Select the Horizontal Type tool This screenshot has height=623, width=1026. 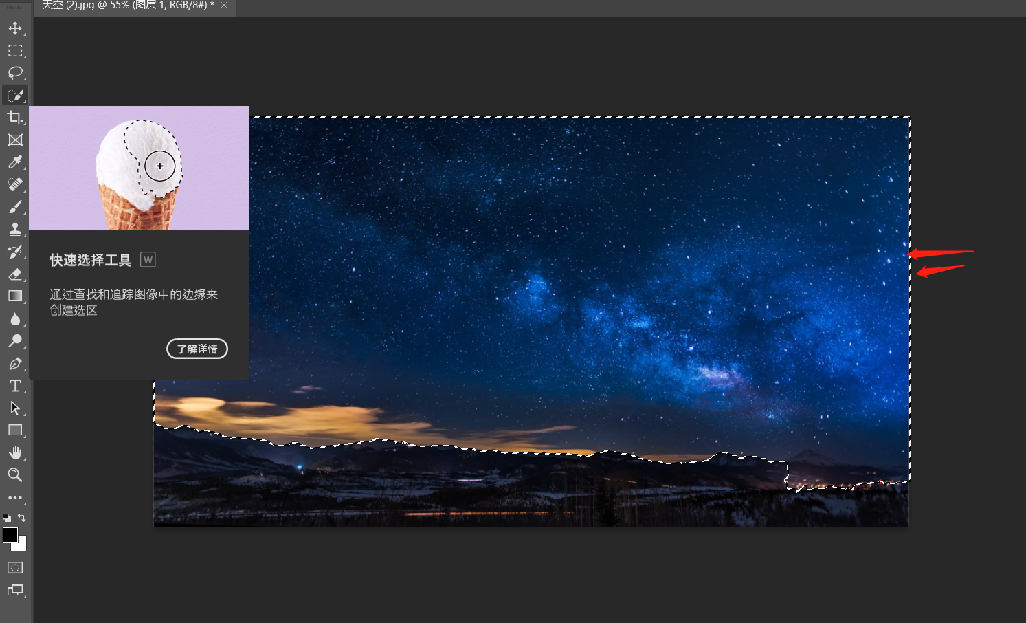(15, 386)
